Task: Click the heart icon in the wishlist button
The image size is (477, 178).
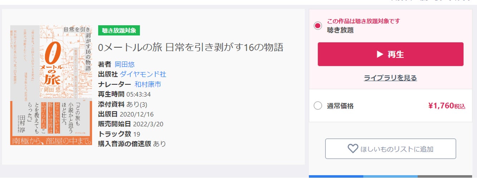Action: point(353,149)
